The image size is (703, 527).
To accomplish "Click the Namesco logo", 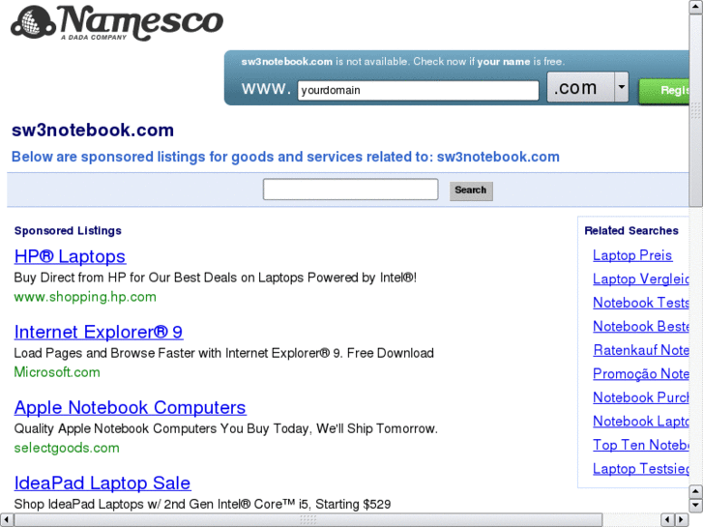I will pyautogui.click(x=117, y=22).
